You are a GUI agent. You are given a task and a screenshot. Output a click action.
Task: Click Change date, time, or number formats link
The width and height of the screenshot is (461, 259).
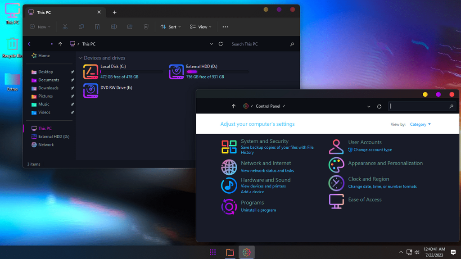tap(382, 186)
